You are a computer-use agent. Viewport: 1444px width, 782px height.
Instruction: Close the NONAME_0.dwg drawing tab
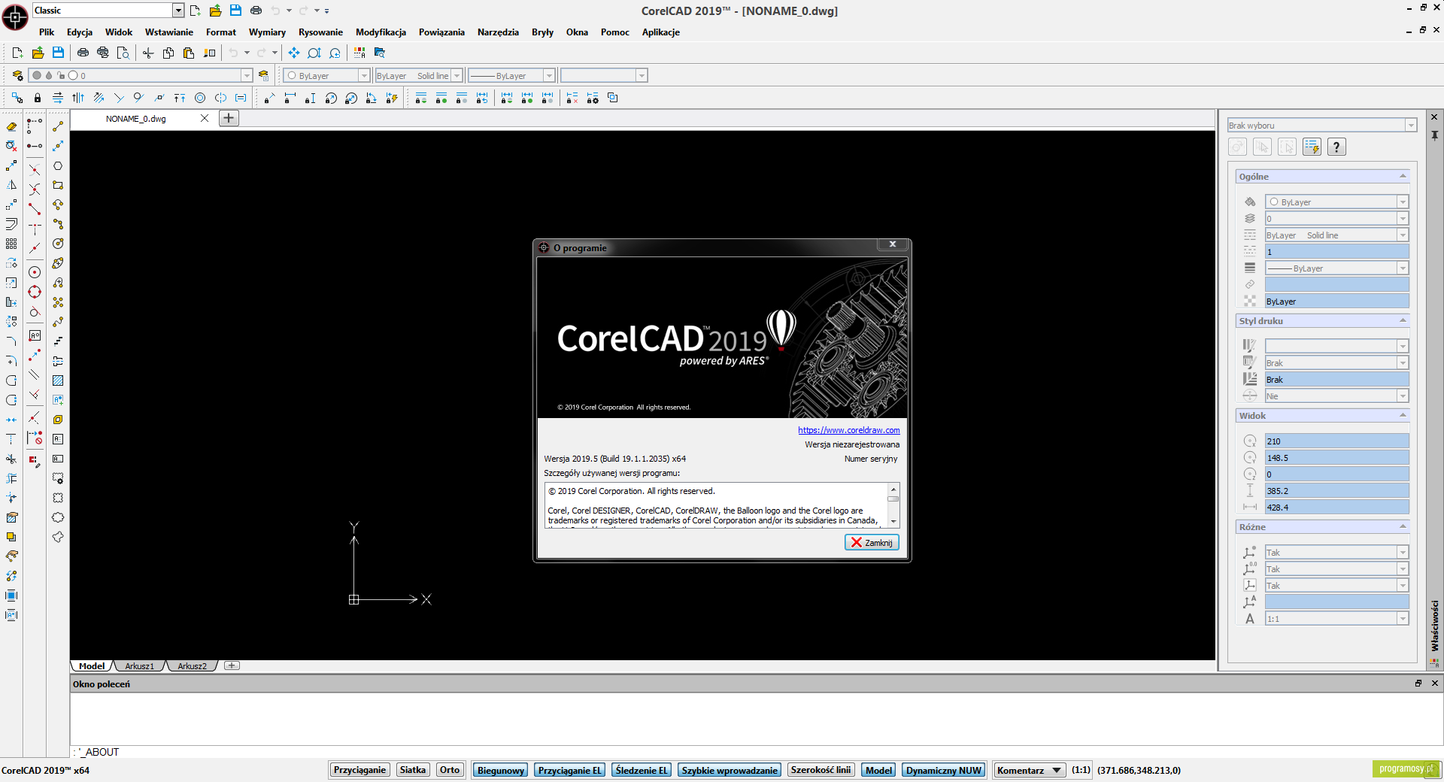(205, 118)
